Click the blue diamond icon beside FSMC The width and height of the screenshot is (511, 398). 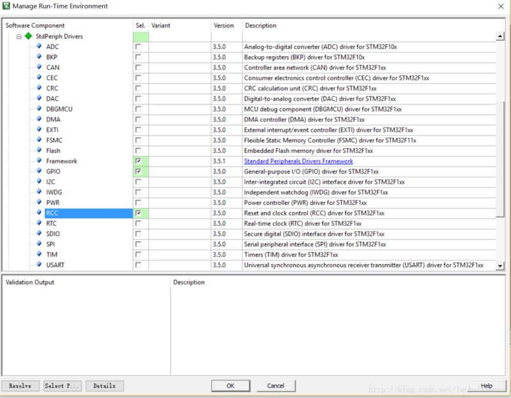click(x=39, y=140)
